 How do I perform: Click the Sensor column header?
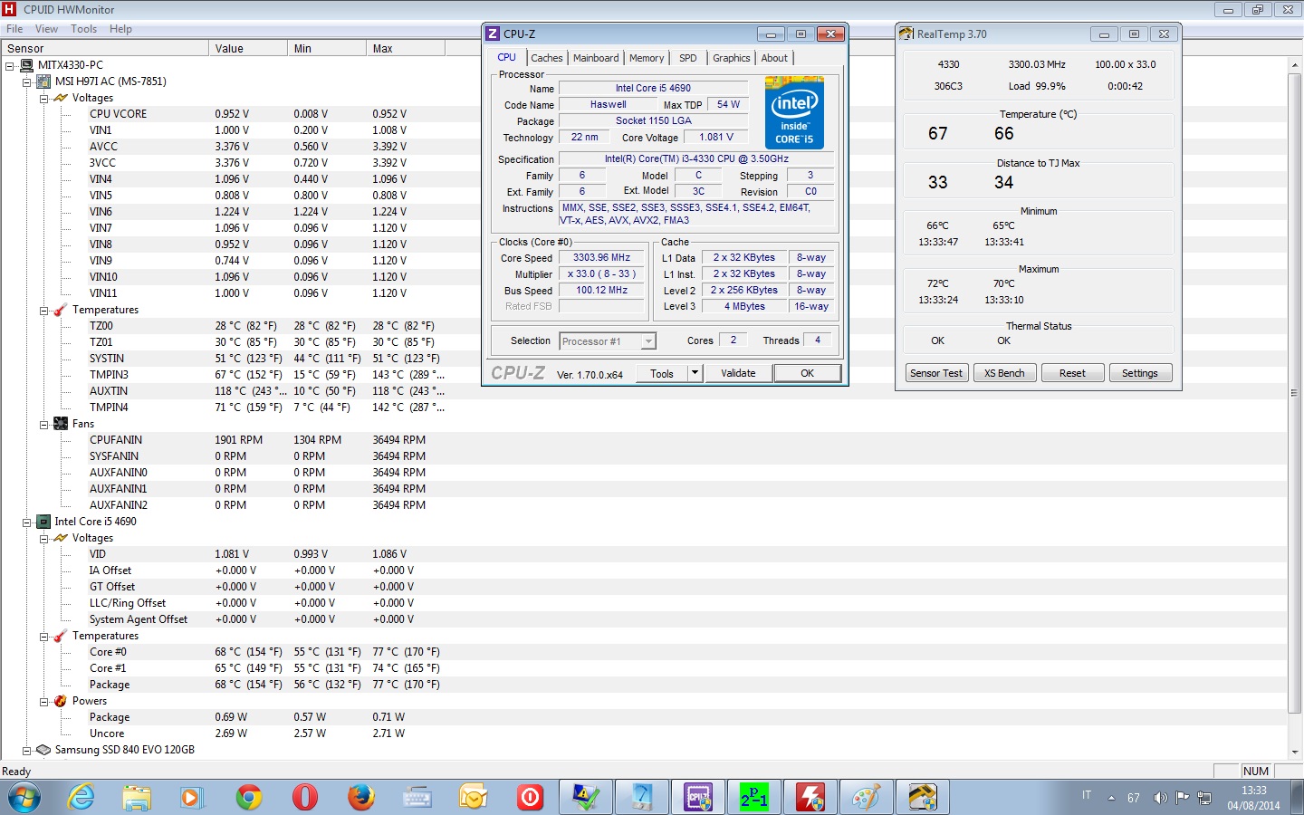104,49
